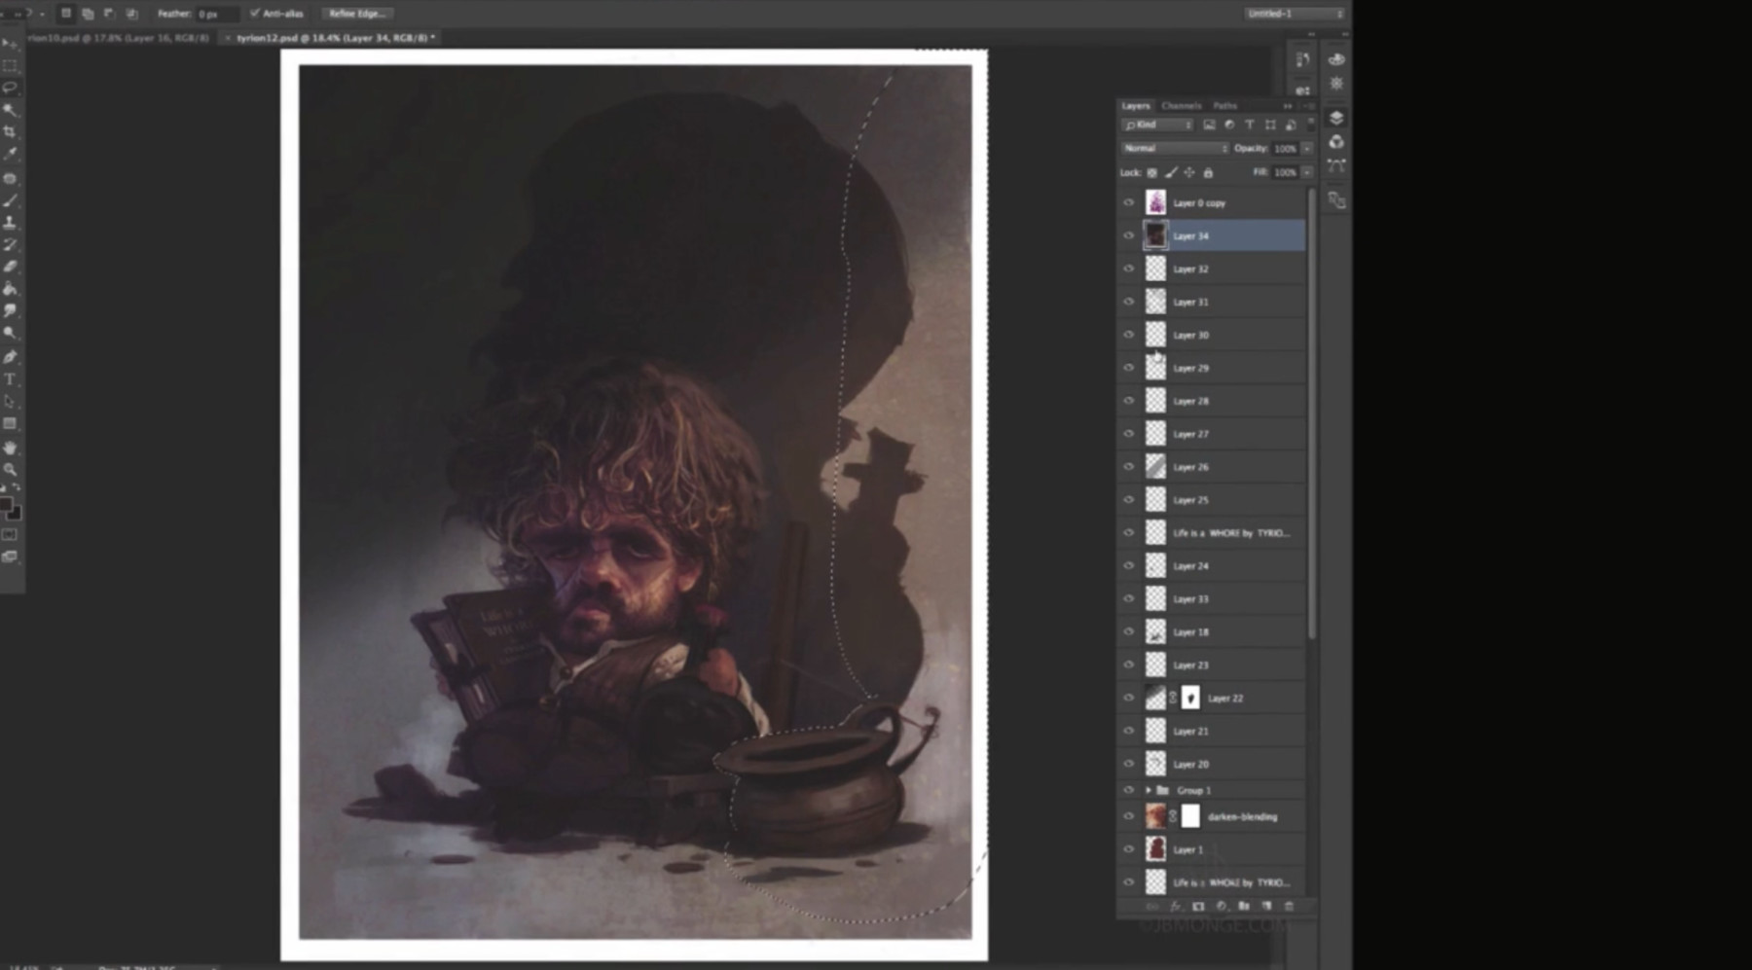Select the Path Selection tool
1752x970 pixels.
pos(10,401)
